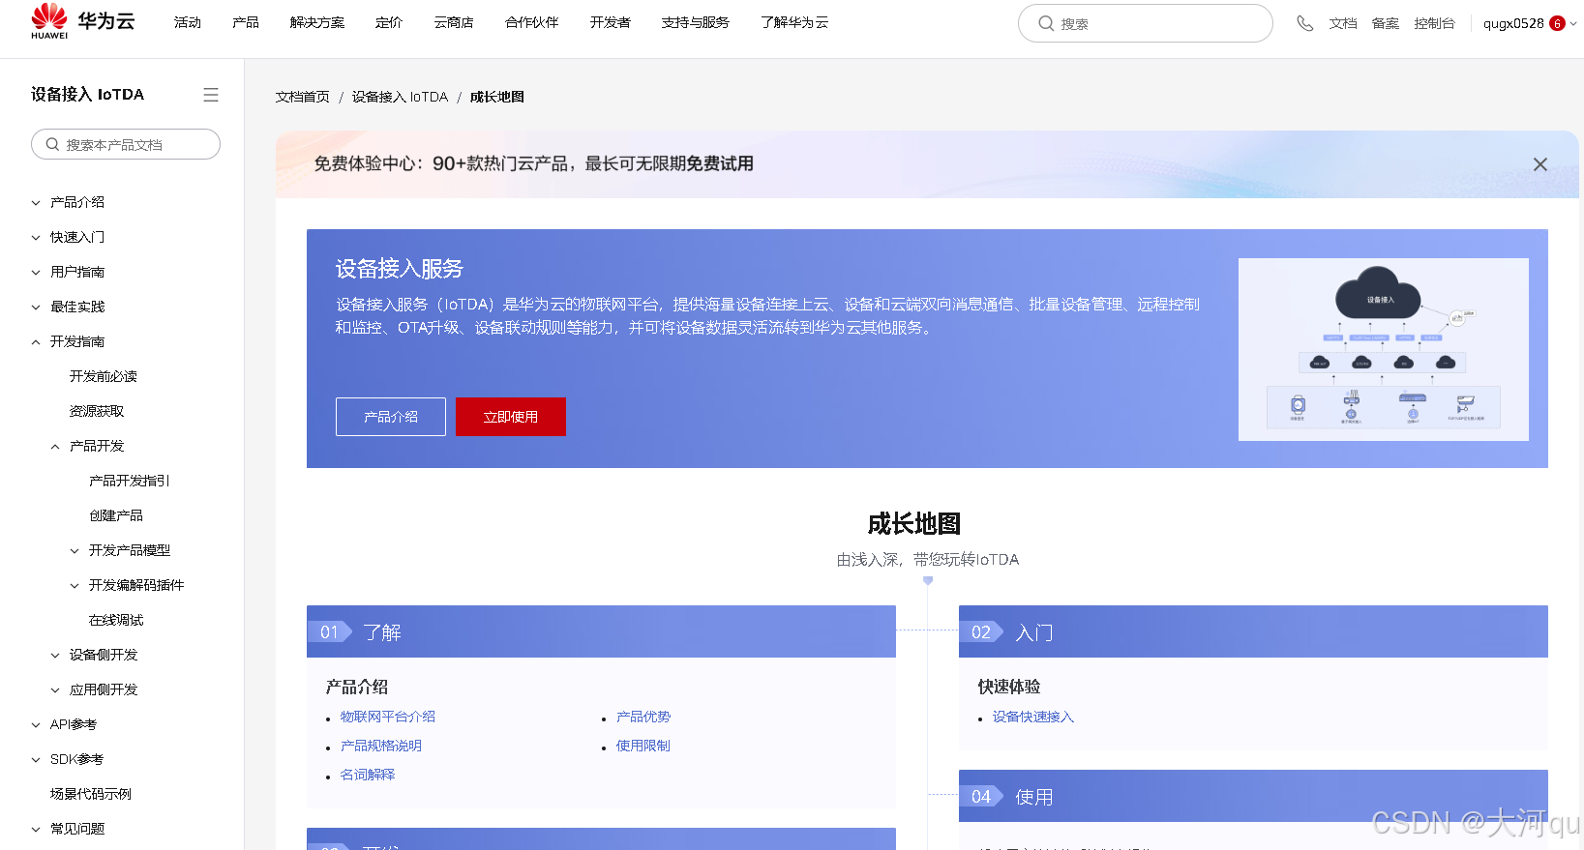Screen dimensions: 1584x850
Task: Focus the top 搜索 input field
Action: pyautogui.click(x=1145, y=23)
